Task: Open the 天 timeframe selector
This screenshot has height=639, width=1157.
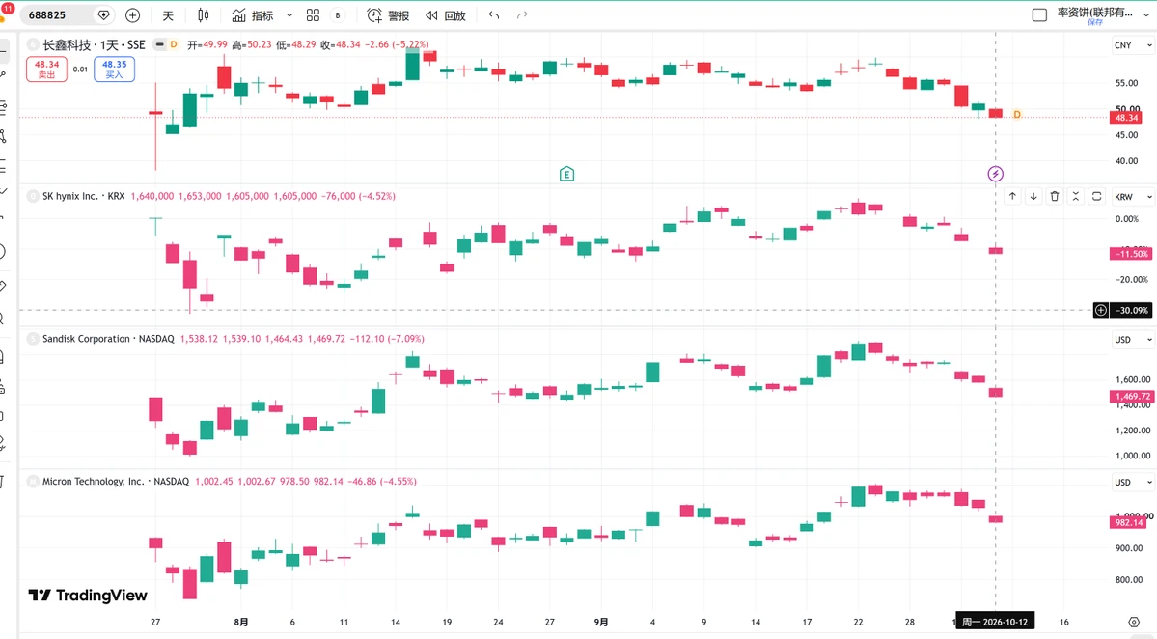Action: (168, 15)
